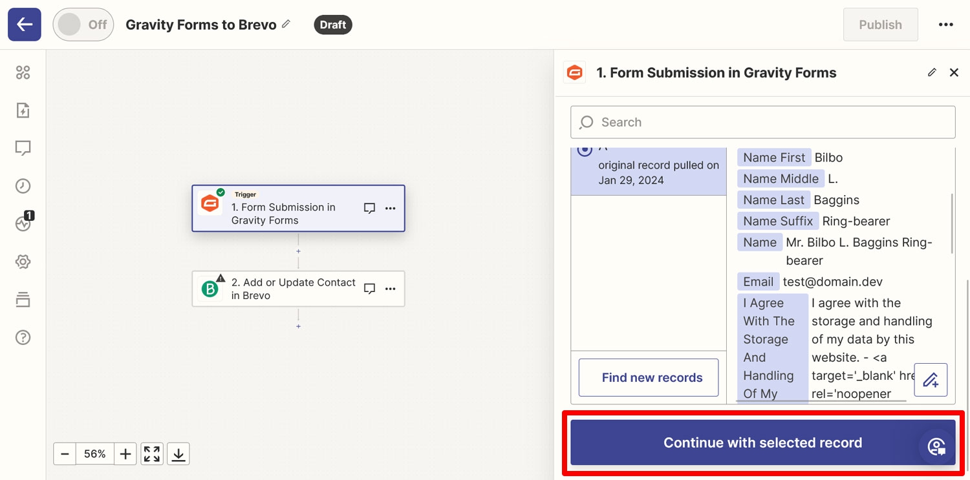Fit canvas to view icon
Image resolution: width=970 pixels, height=480 pixels.
[x=152, y=454]
